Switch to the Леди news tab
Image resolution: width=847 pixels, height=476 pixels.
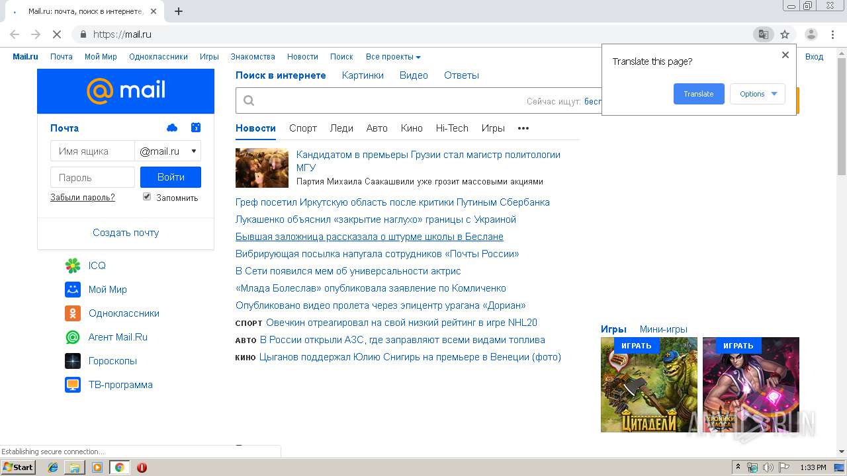[341, 128]
